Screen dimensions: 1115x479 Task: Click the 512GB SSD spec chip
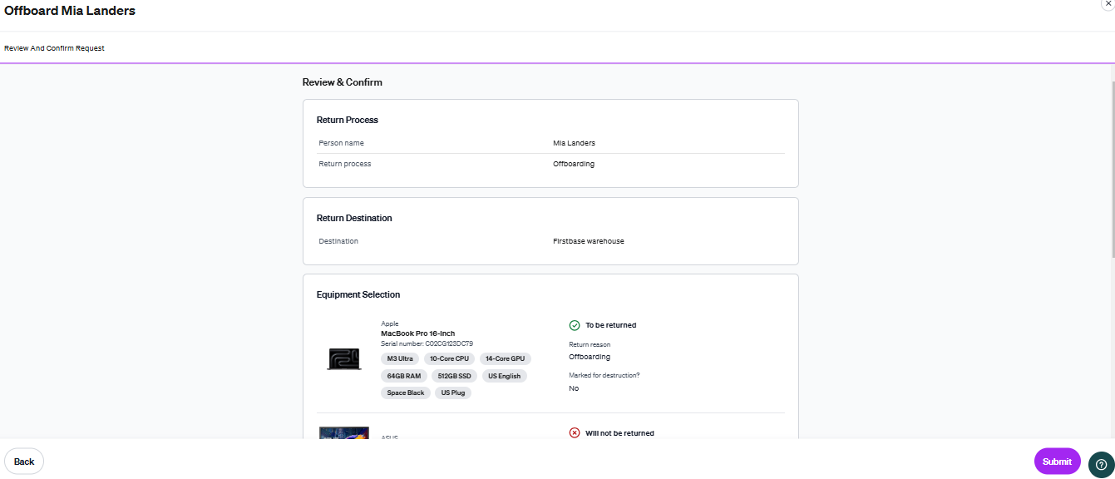[454, 376]
